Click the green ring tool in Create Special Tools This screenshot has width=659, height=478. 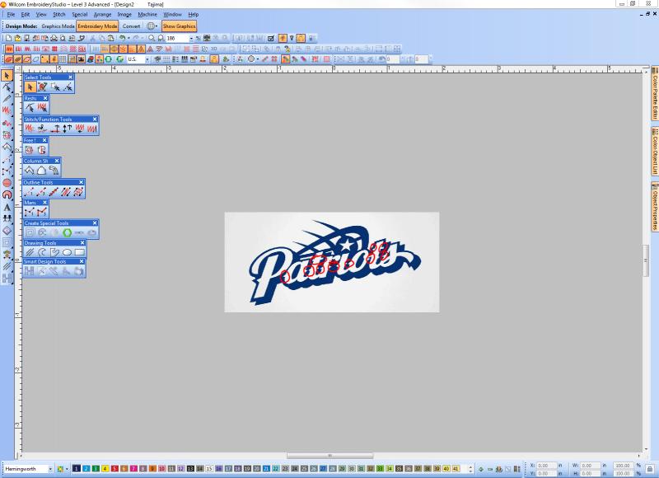coord(67,232)
